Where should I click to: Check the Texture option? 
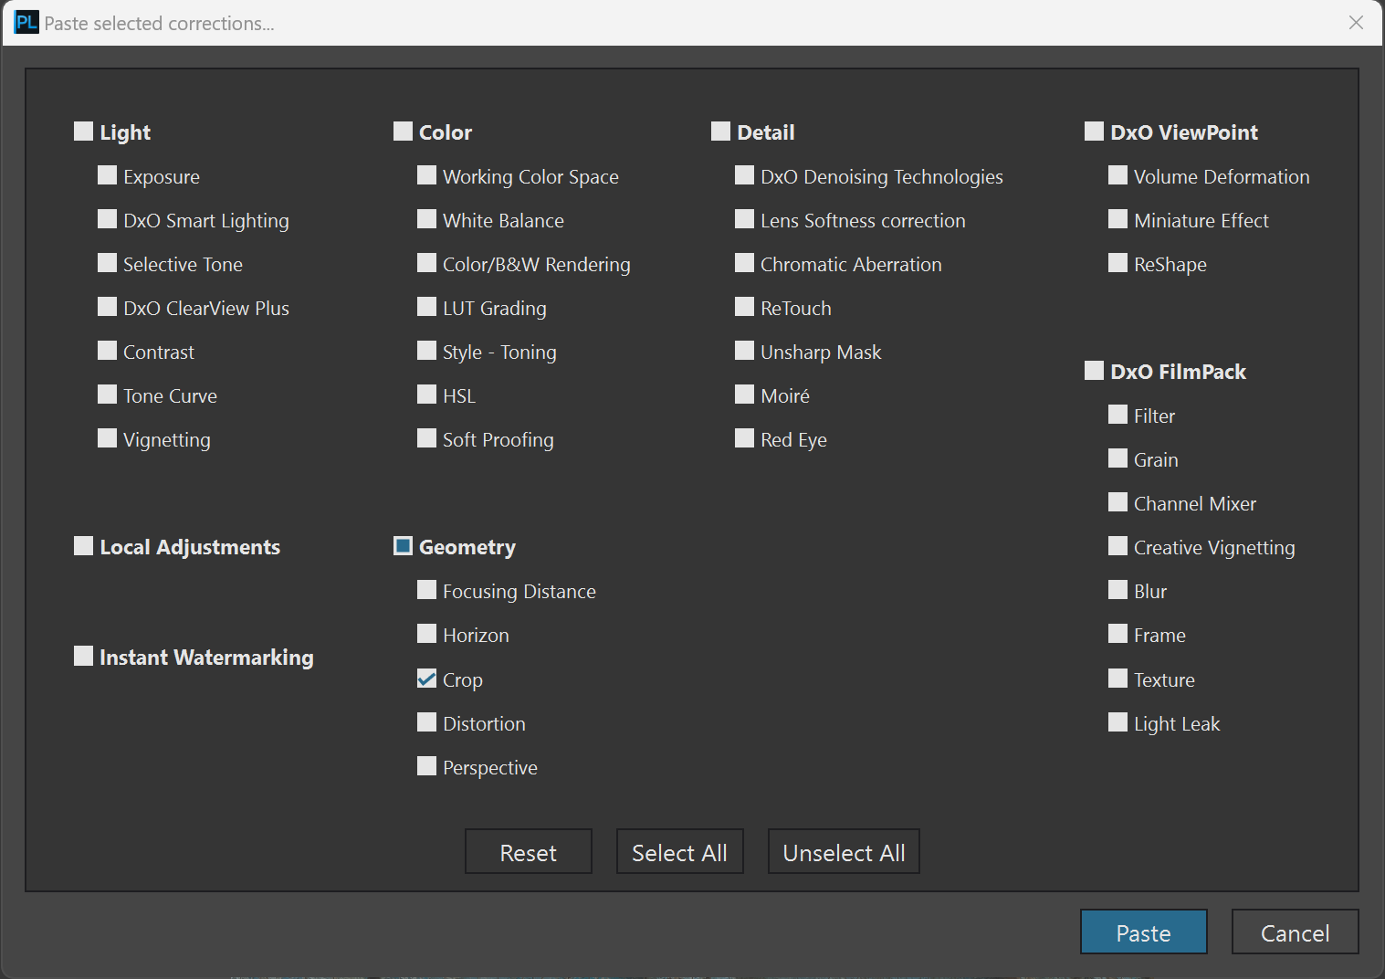tap(1117, 679)
